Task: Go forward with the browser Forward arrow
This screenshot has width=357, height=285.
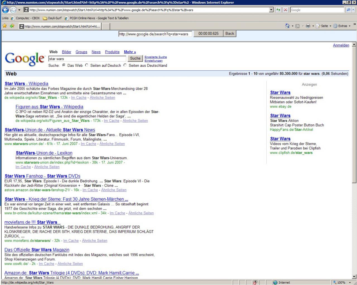Action: pyautogui.click(x=13, y=10)
